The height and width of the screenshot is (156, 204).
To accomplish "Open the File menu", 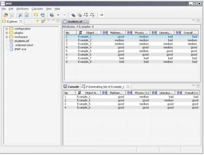I will click(4, 9).
